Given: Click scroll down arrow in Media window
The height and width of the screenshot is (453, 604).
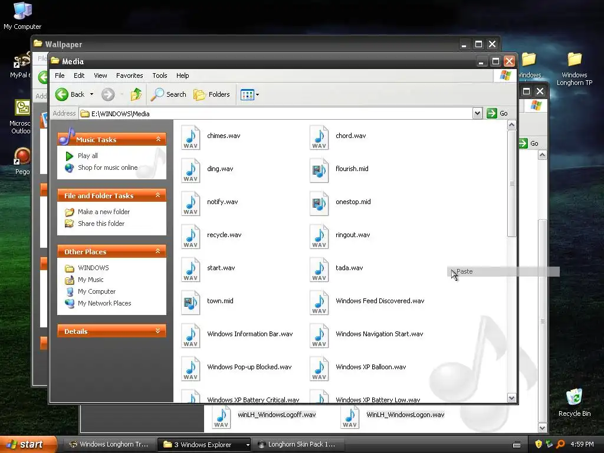Looking at the screenshot, I should coord(511,398).
